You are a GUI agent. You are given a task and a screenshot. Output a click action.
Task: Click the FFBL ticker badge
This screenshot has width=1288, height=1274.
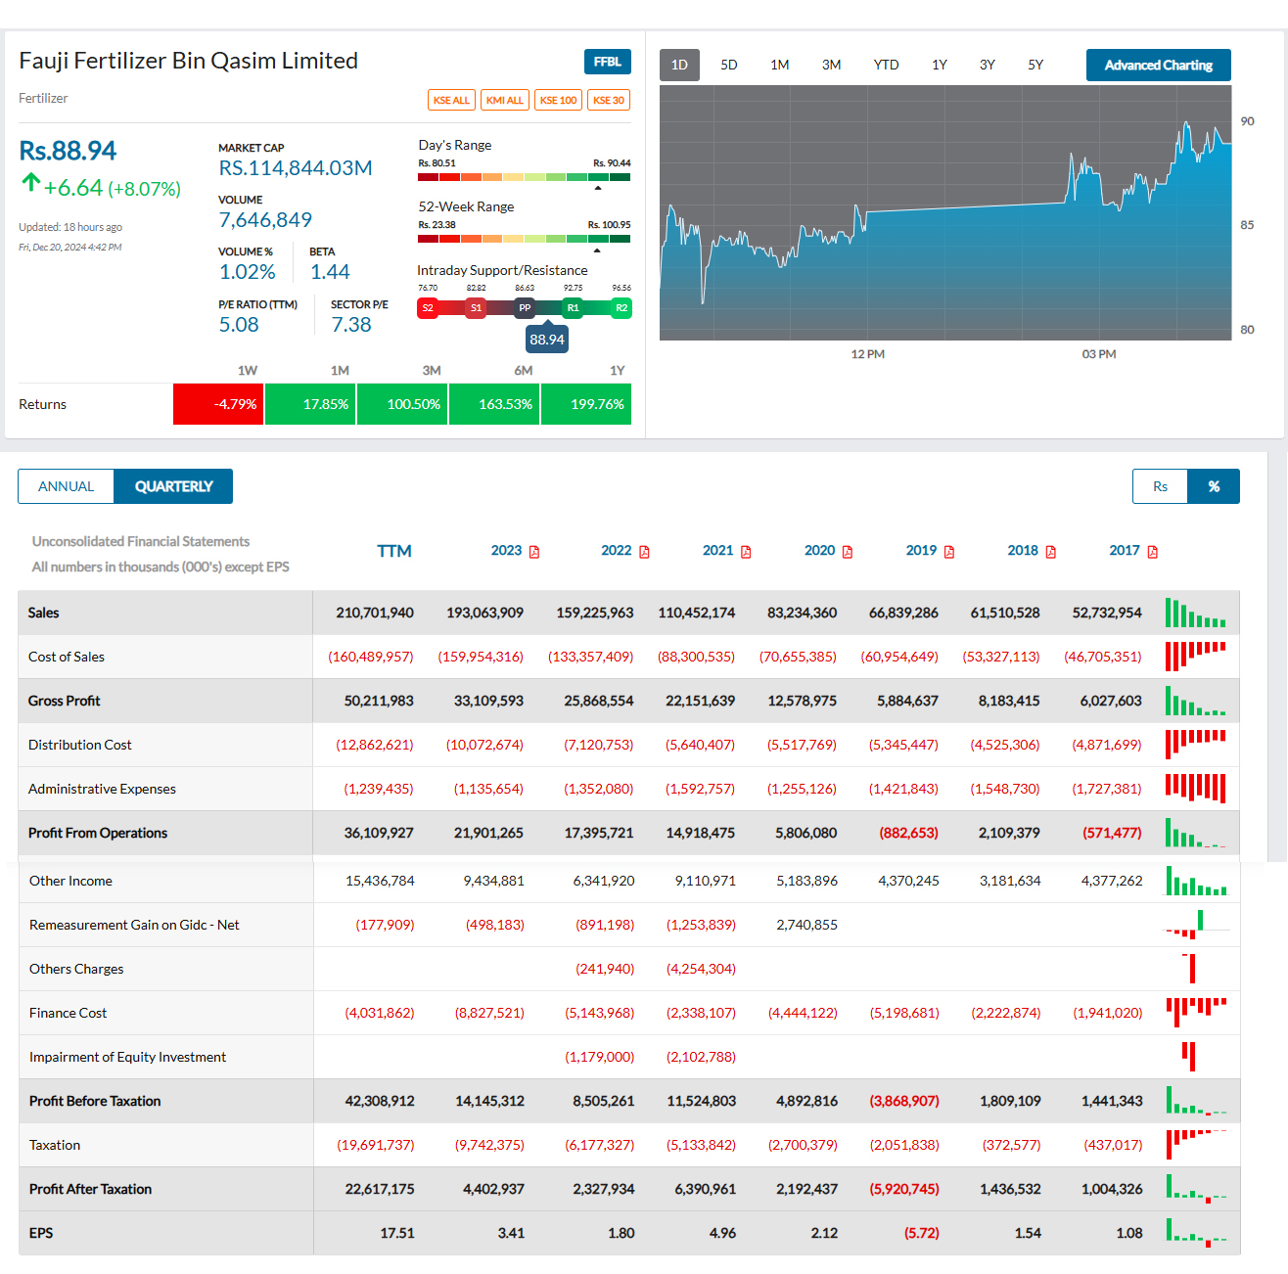coord(608,62)
